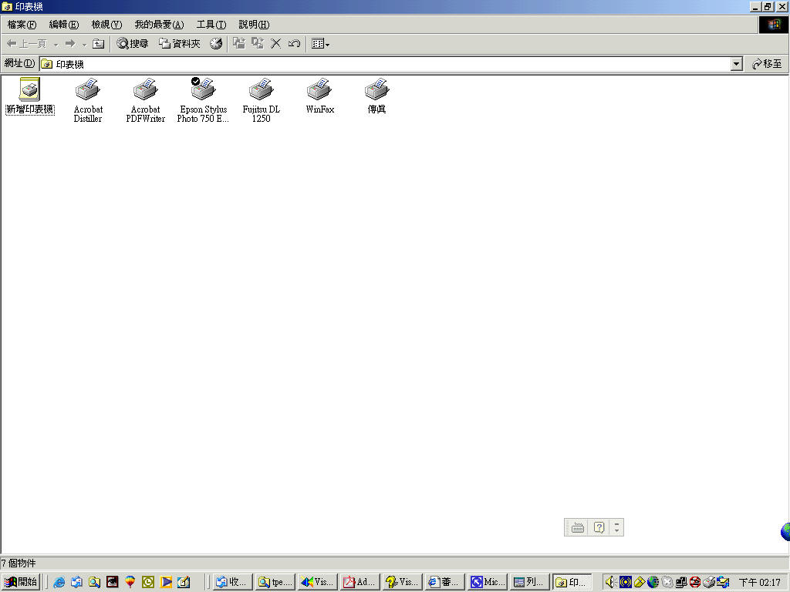790x592 pixels.
Task: Click the hot air balloon Quick Launch icon
Action: click(x=130, y=583)
